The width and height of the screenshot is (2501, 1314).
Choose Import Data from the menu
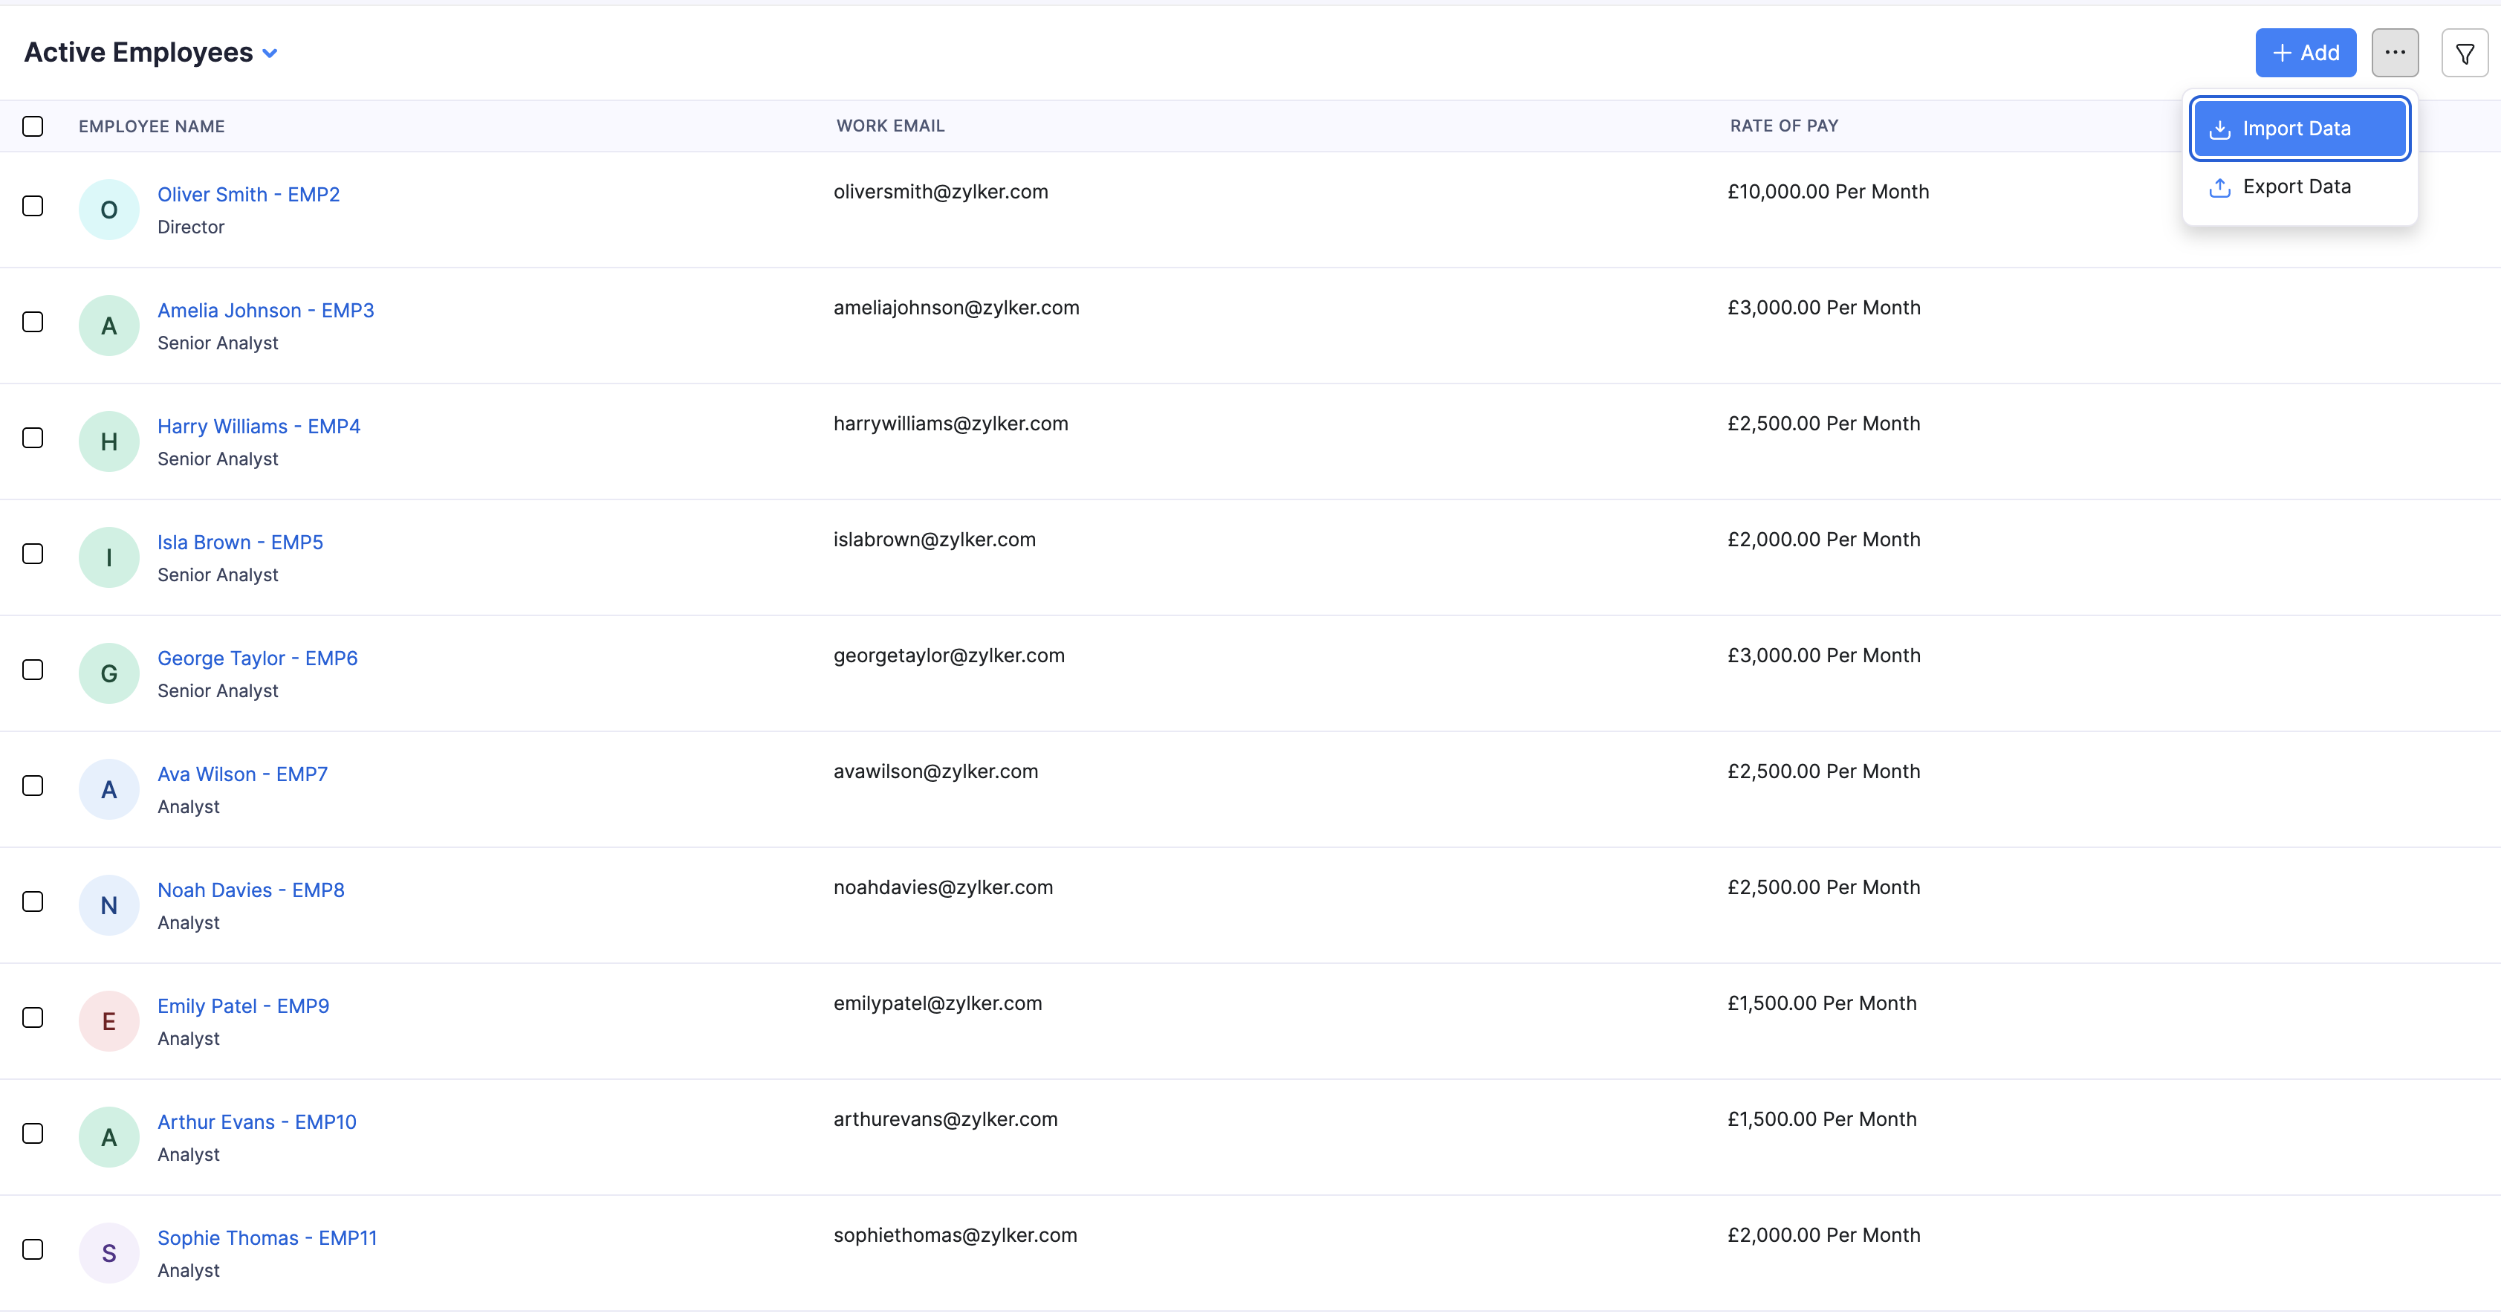tap(2299, 128)
